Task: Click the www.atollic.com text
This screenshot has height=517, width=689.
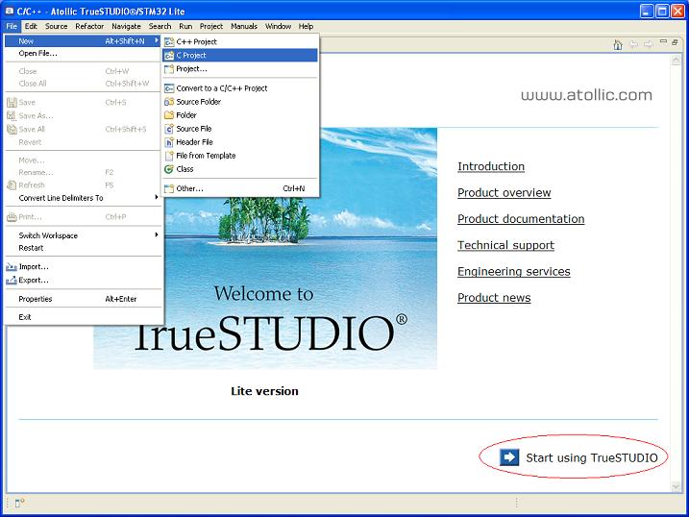Action: click(x=586, y=95)
